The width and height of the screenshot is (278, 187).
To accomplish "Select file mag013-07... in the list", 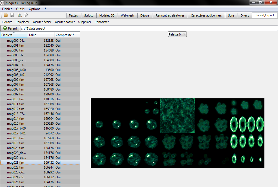I will tap(40, 114).
